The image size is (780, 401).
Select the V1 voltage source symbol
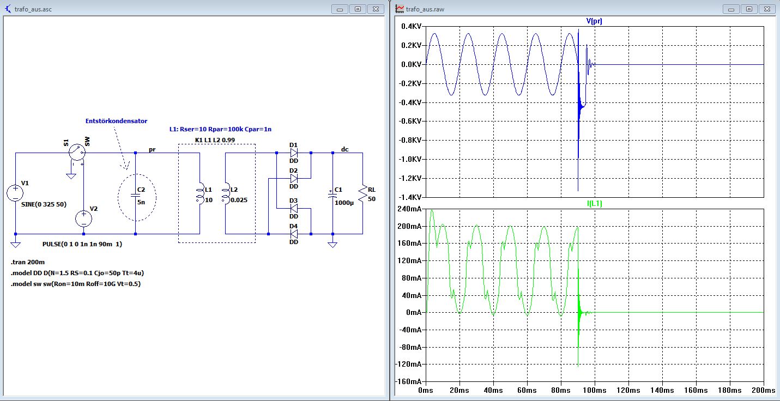(16, 193)
